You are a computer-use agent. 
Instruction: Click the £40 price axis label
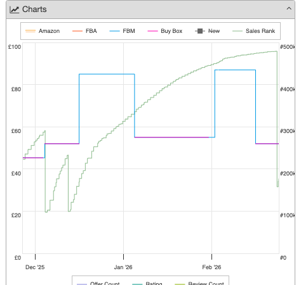click(16, 174)
